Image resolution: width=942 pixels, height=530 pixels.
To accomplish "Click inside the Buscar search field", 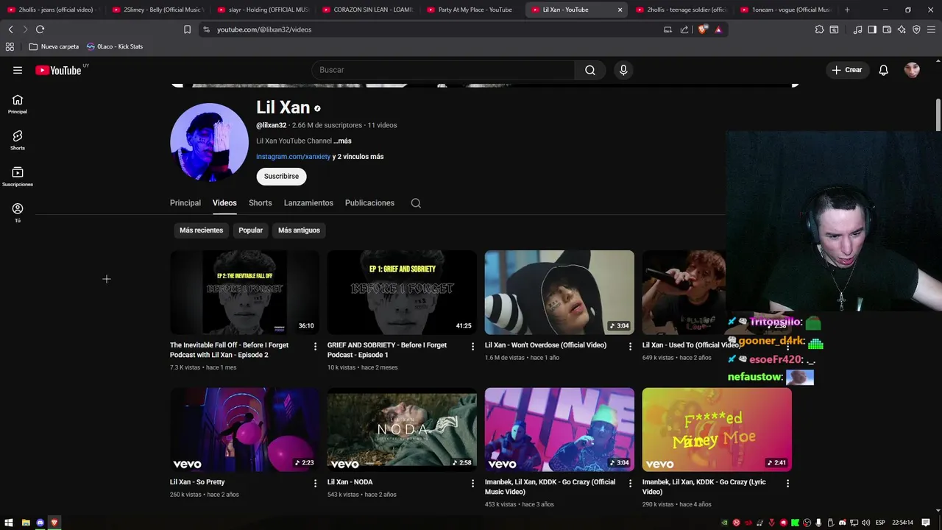I will [443, 70].
